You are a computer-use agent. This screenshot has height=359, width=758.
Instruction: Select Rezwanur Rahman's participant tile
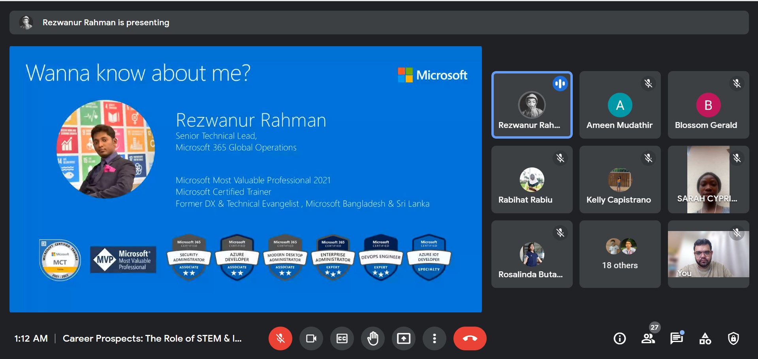click(x=532, y=105)
